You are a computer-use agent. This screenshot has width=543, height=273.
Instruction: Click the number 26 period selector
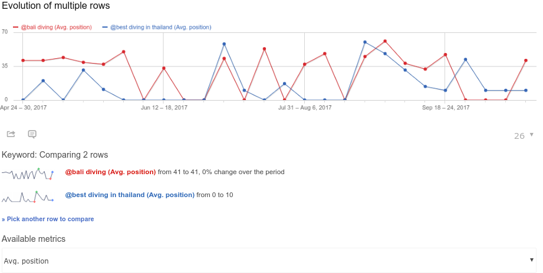(519, 136)
